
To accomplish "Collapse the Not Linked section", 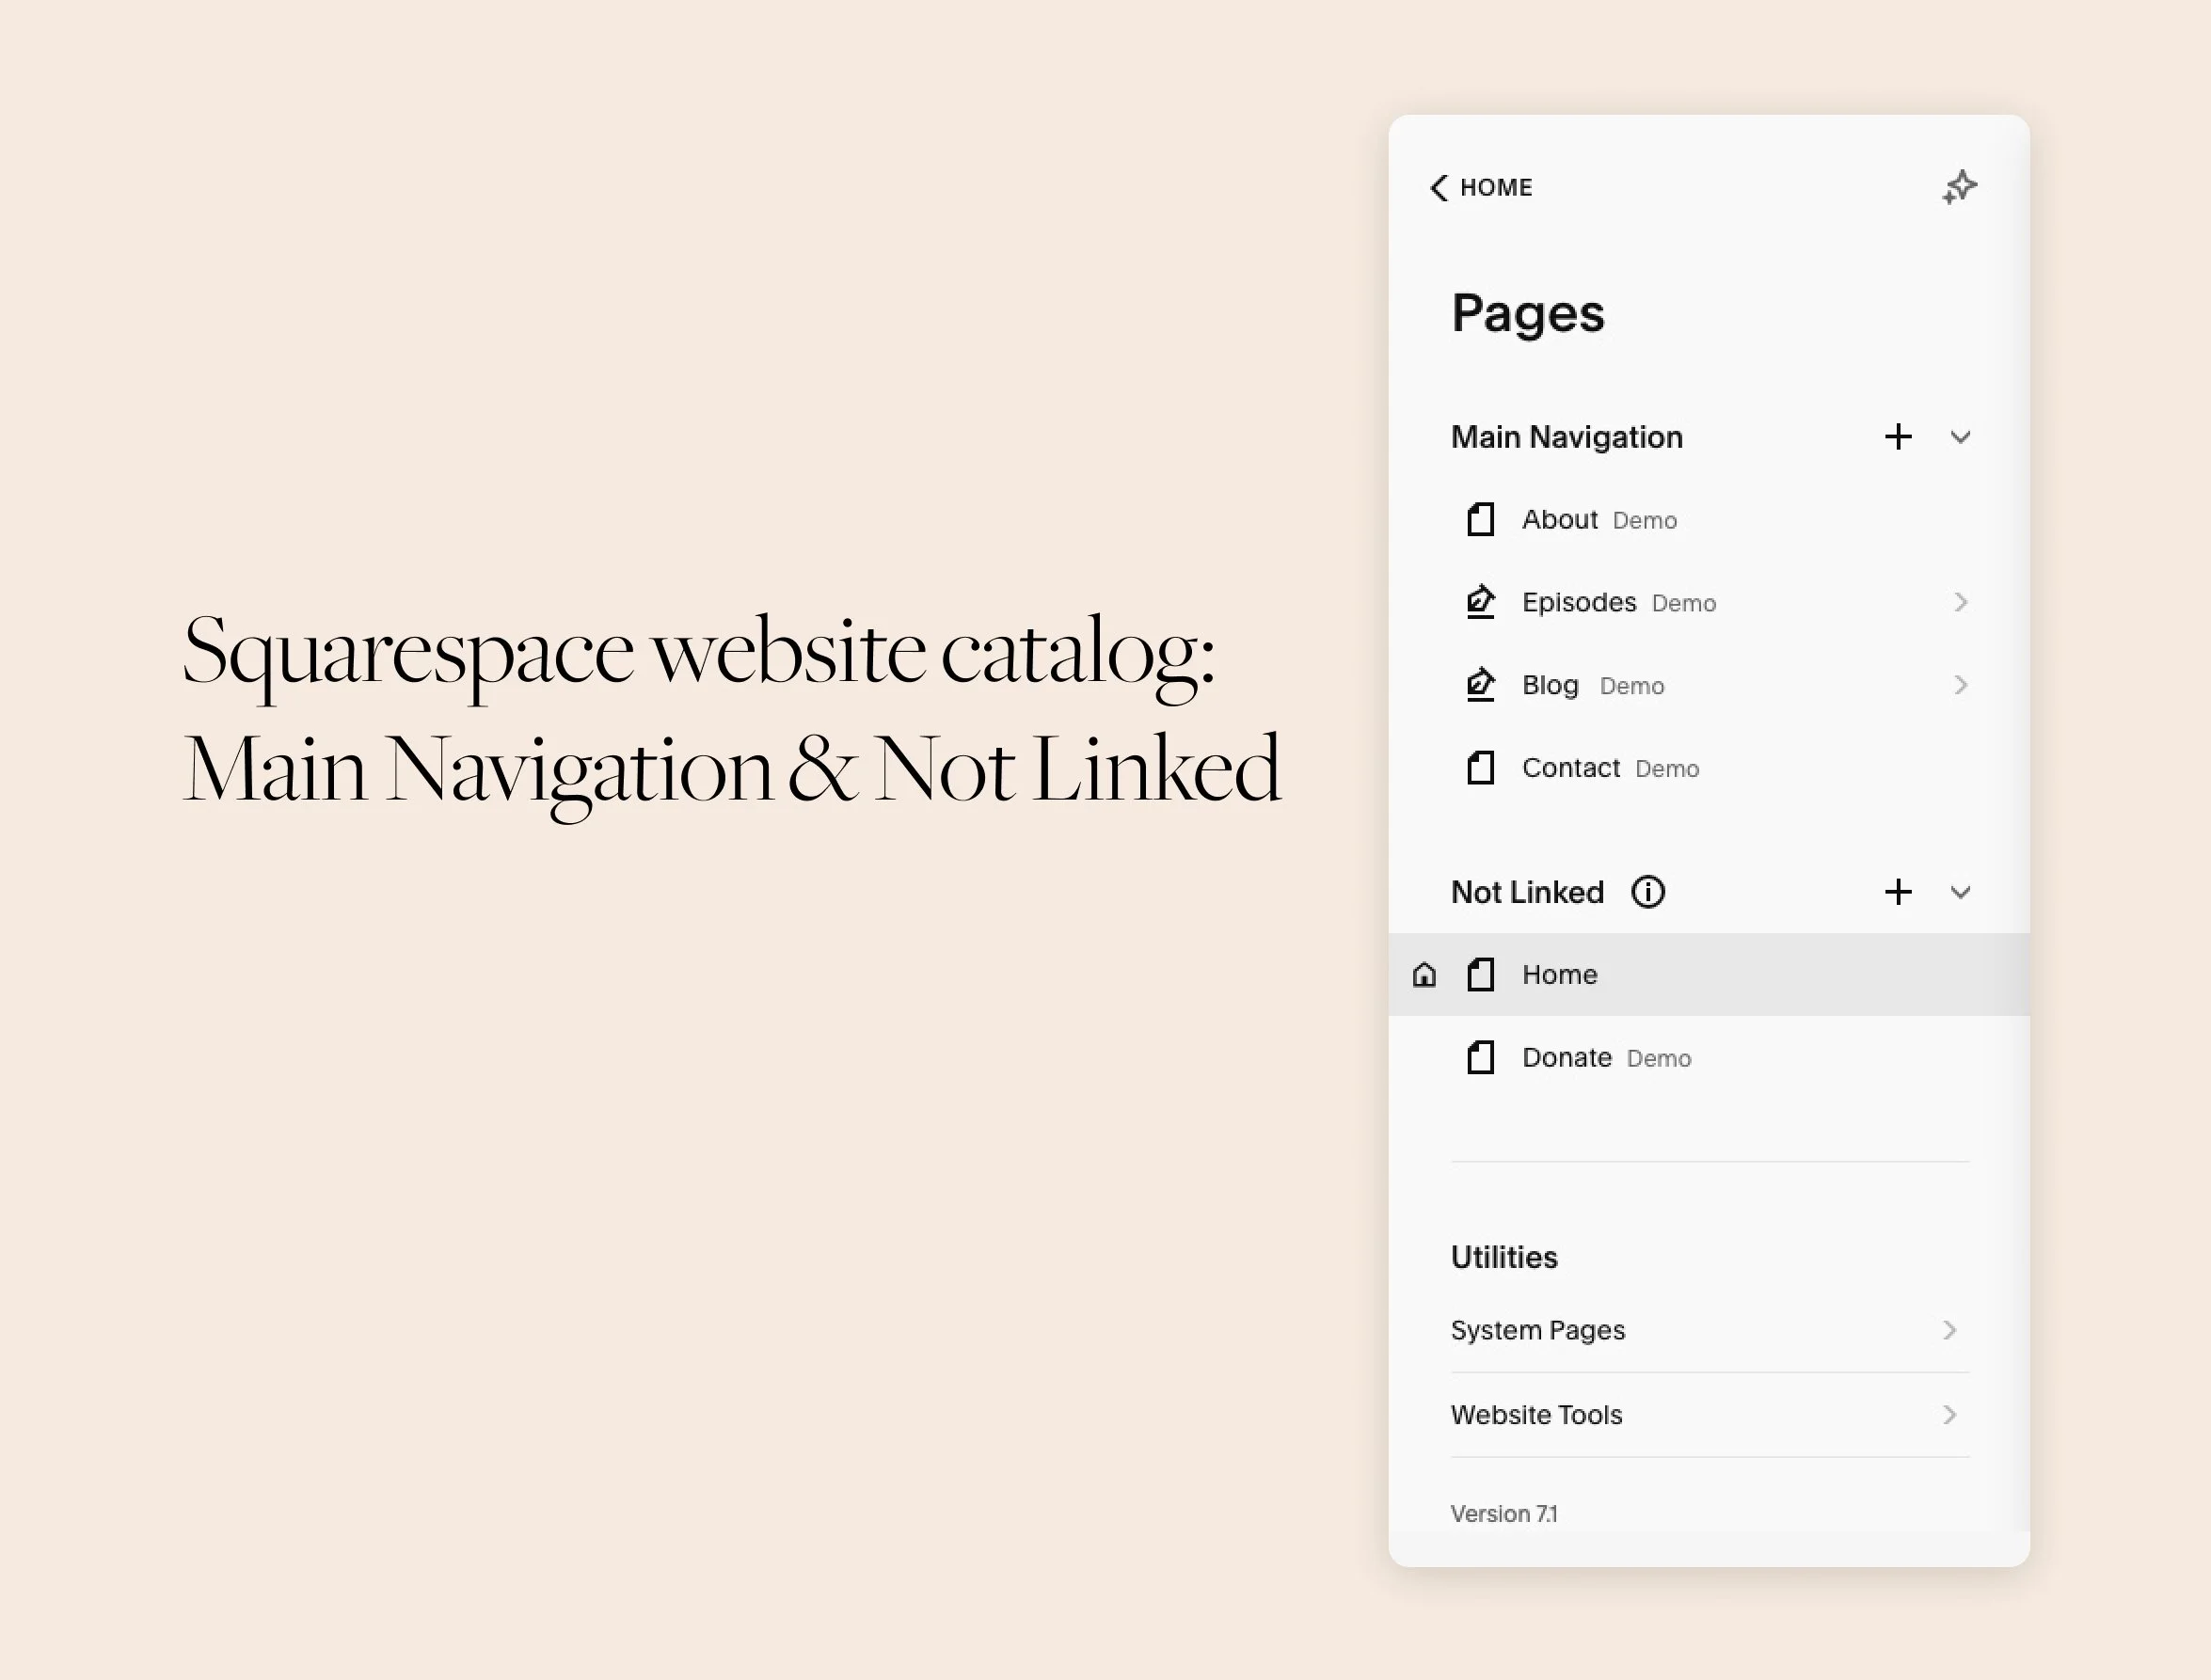I will click(1960, 892).
